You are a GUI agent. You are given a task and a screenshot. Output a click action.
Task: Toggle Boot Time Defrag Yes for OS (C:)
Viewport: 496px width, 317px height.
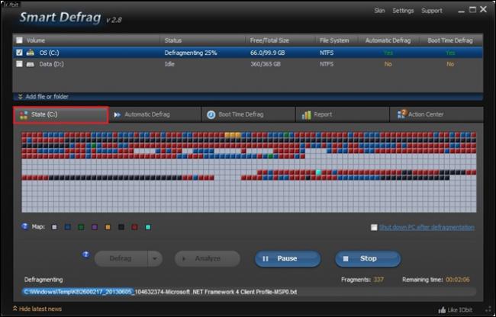[x=450, y=53]
